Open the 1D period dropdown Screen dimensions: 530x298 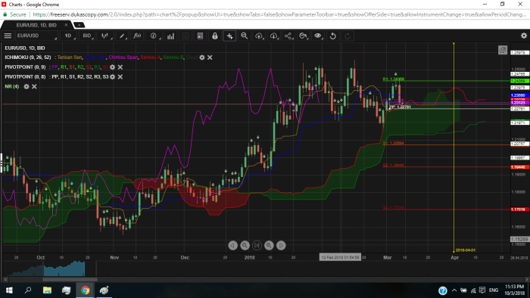(69, 36)
